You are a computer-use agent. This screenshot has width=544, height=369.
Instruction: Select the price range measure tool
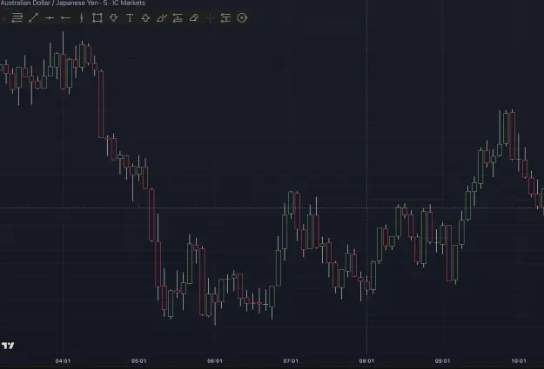coord(225,18)
